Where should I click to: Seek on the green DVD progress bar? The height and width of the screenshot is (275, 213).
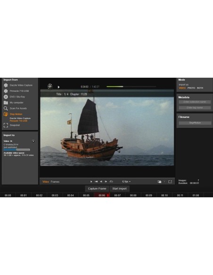[131, 87]
